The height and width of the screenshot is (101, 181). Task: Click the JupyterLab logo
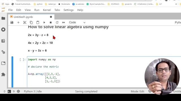click(3, 10)
